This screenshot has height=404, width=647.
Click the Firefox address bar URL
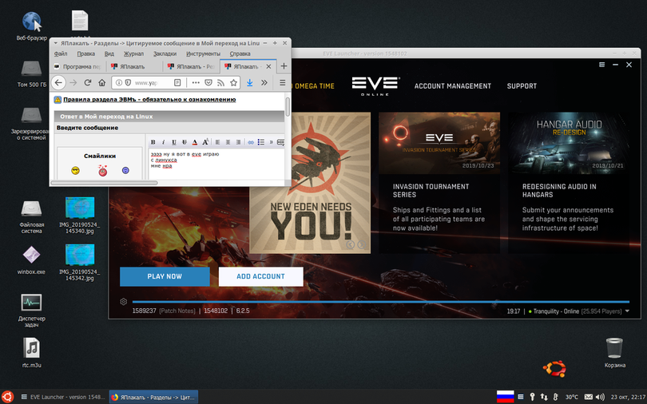pyautogui.click(x=146, y=83)
